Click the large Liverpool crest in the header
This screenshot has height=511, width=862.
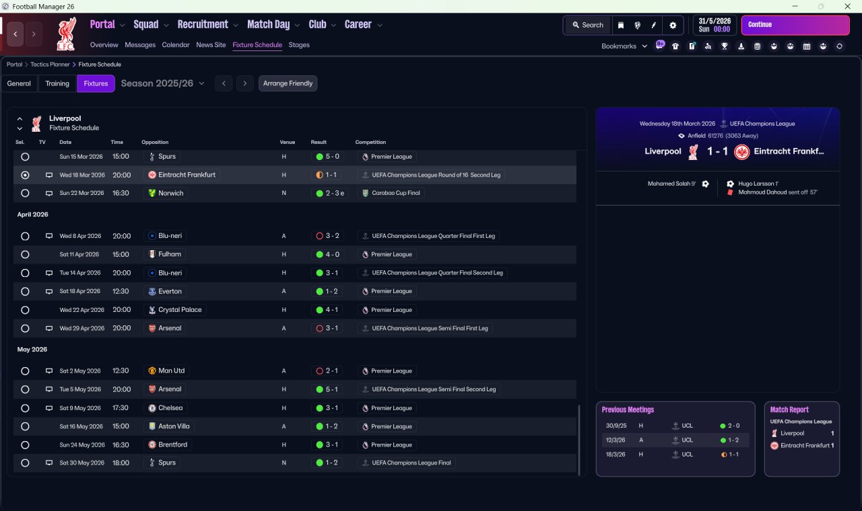pos(65,34)
